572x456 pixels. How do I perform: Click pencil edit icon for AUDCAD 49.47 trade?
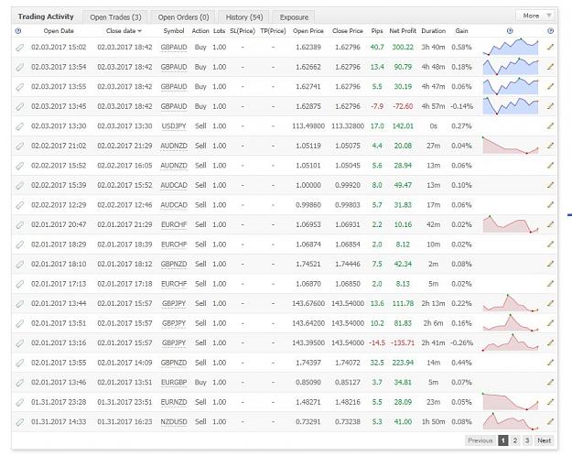click(550, 185)
